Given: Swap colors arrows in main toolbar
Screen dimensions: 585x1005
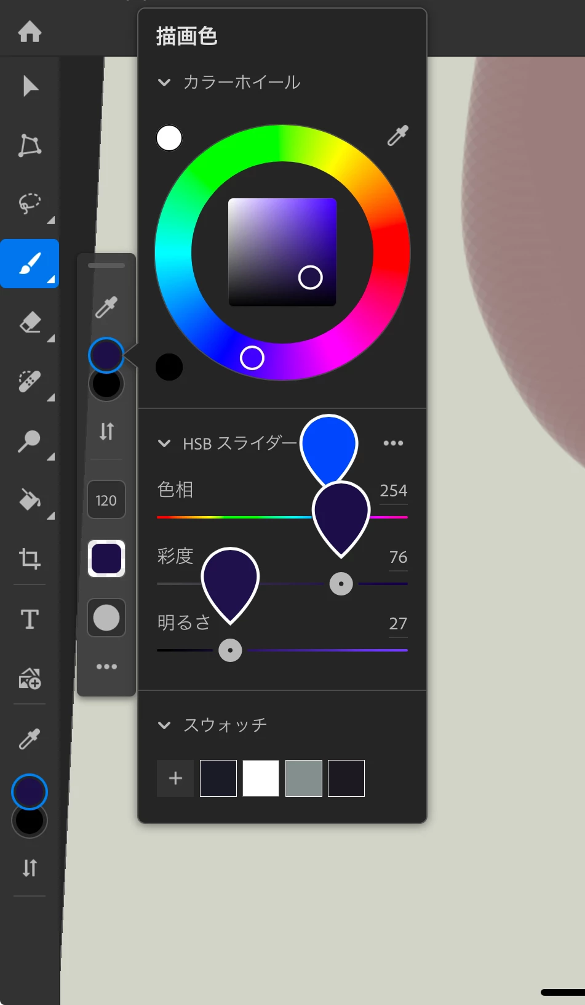Looking at the screenshot, I should (30, 868).
